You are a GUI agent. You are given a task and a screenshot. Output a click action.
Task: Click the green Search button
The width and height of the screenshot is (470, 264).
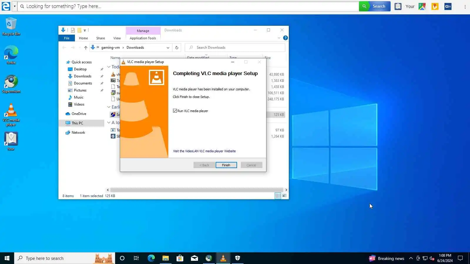click(x=375, y=6)
